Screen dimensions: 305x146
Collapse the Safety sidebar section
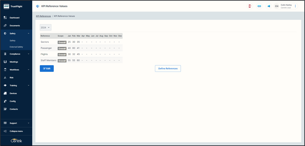(28, 34)
